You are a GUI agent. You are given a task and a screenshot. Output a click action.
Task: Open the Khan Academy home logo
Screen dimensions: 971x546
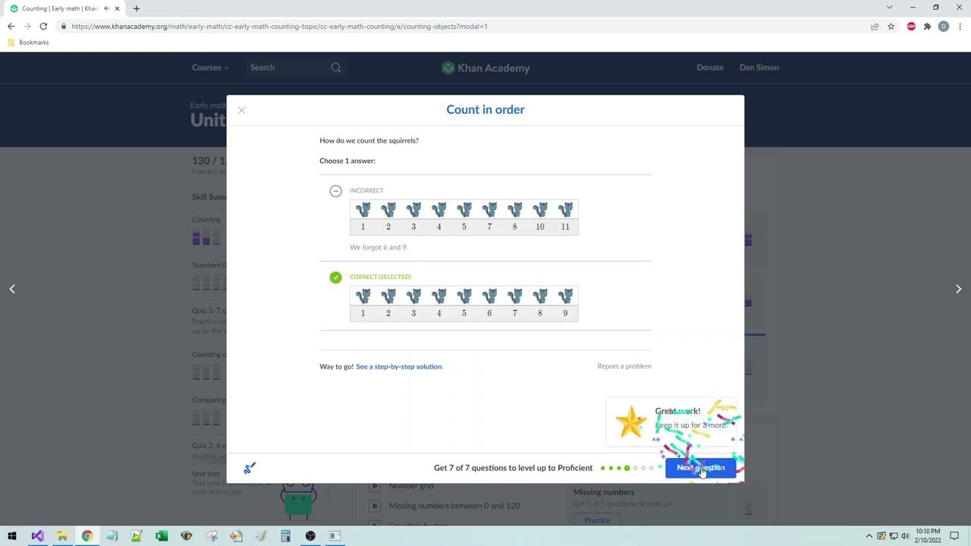pyautogui.click(x=485, y=67)
